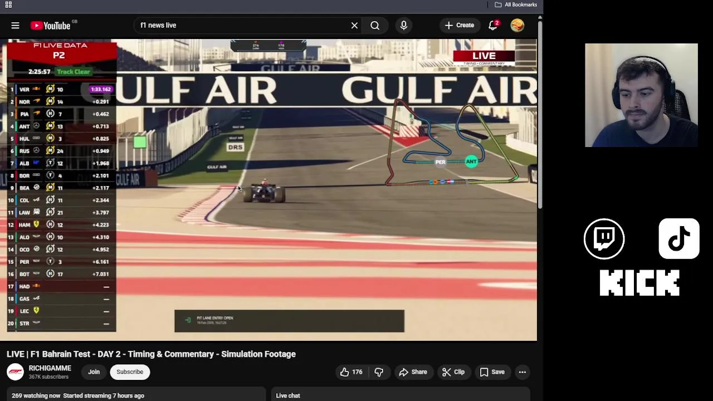Open the YouTube guide hamburger menu

point(15,25)
